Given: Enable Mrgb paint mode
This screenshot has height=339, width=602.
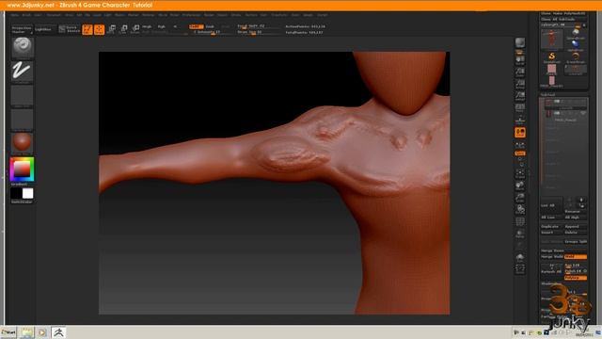Looking at the screenshot, I should tap(147, 27).
